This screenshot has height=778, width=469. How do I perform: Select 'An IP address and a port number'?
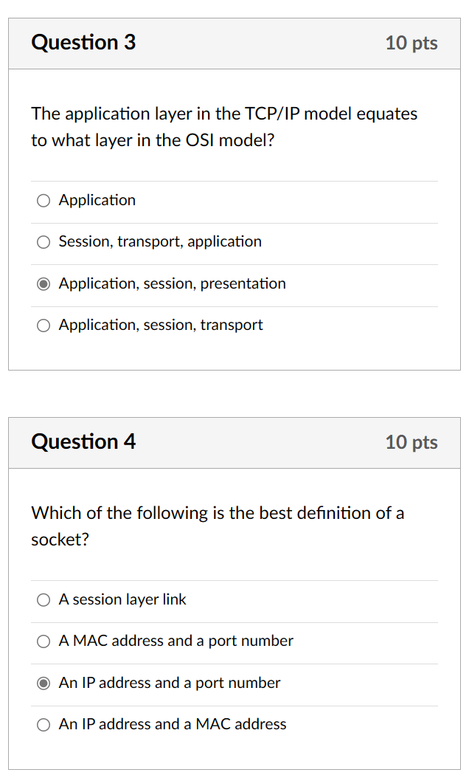point(44,684)
